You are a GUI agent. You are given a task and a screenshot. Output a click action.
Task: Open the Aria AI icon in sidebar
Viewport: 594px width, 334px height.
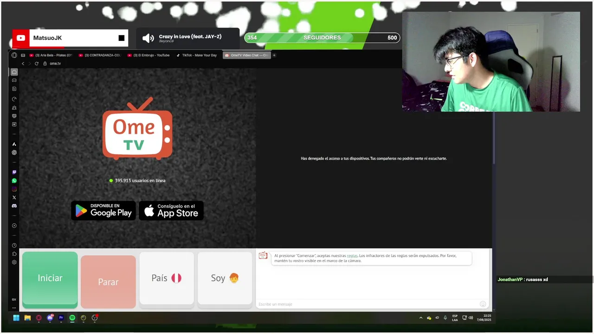click(14, 144)
